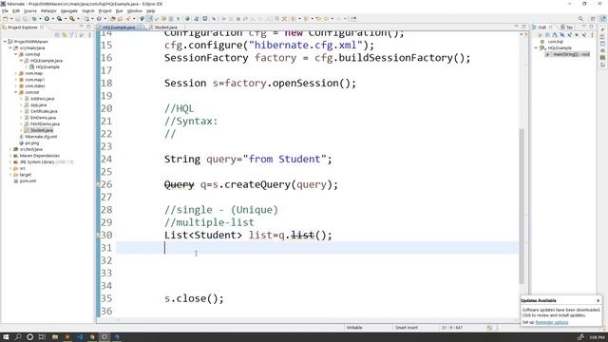The height and width of the screenshot is (342, 608).
Task: Open the Navigate menu
Action: (69, 10)
